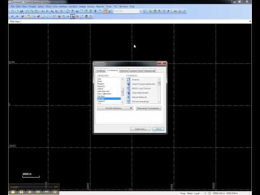Viewport: 260px width, 195px height.
Task: Select the first row in Categories list
Action: [x=109, y=79]
